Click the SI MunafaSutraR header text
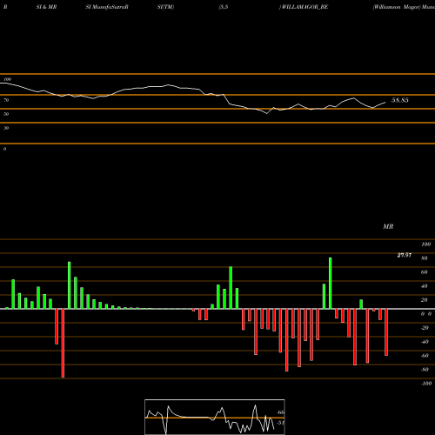 (x=107, y=7)
